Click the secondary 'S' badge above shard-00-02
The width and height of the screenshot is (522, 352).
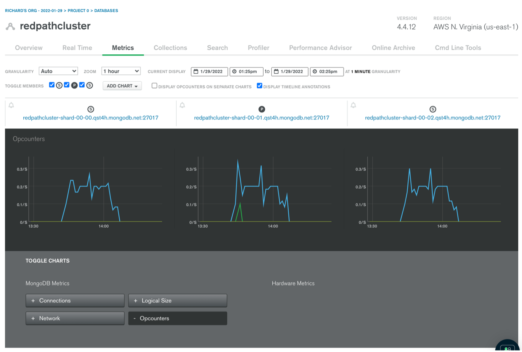(433, 109)
